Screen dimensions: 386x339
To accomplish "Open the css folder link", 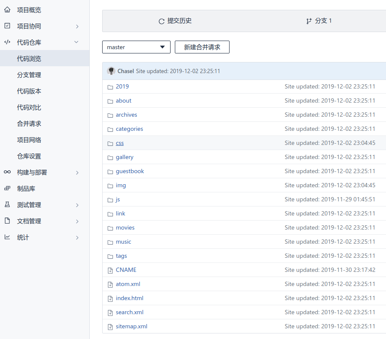I will click(120, 143).
